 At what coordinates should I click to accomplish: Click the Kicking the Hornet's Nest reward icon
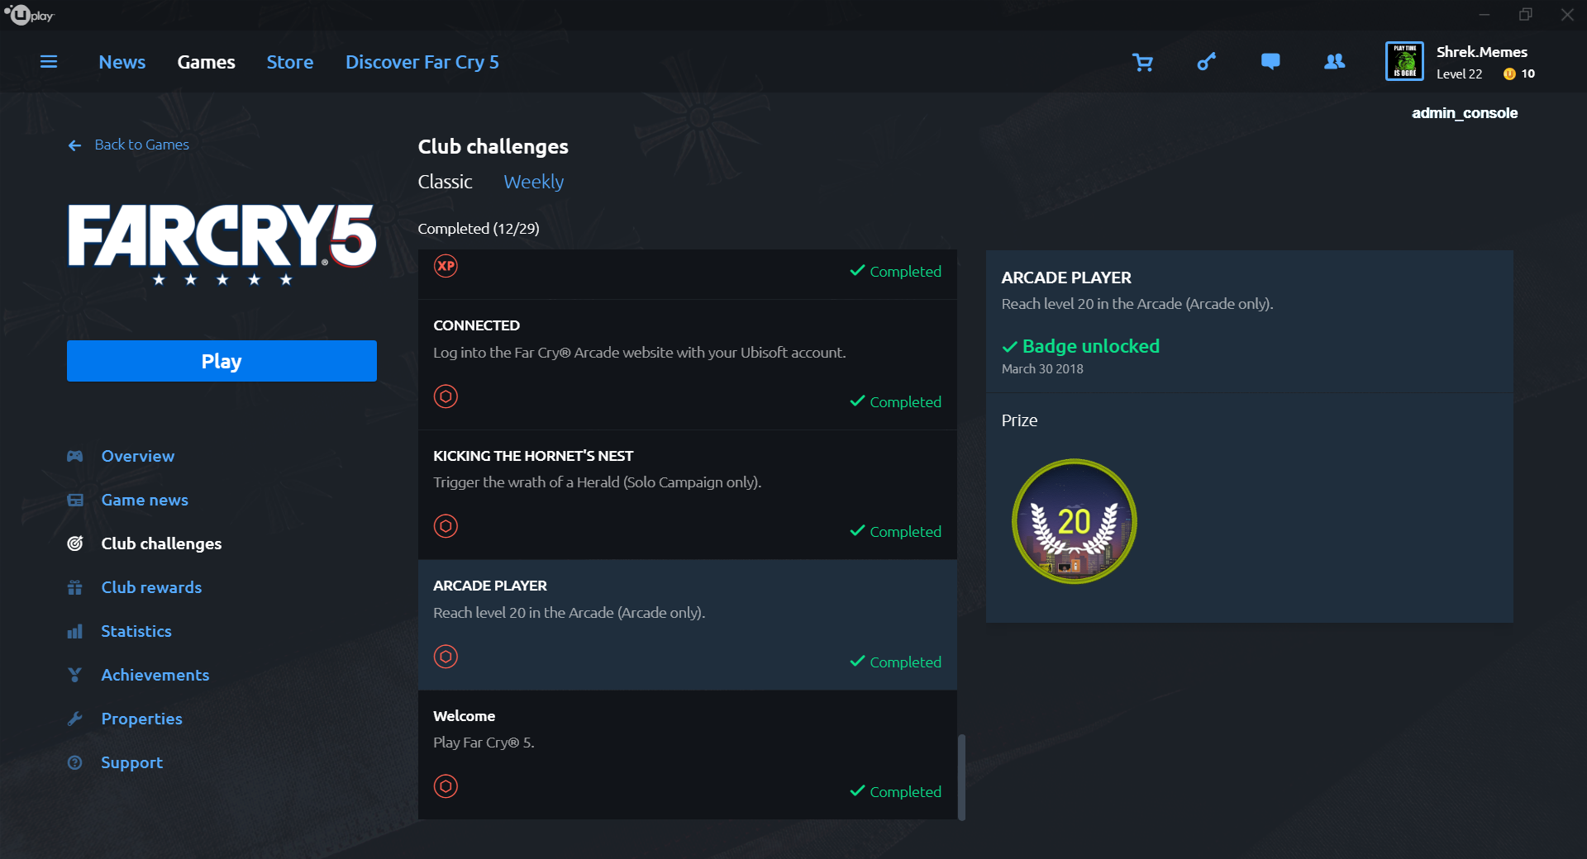(x=446, y=526)
